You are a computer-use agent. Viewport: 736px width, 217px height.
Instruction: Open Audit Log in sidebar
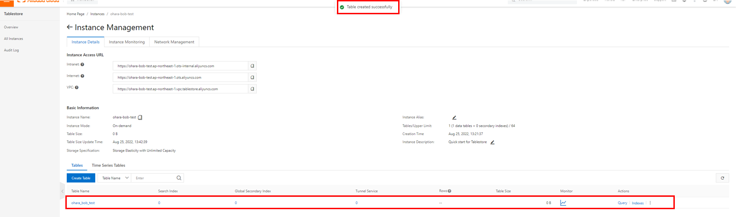click(x=12, y=50)
